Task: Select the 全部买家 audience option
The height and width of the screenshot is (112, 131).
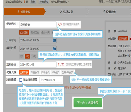Action: (x=24, y=72)
